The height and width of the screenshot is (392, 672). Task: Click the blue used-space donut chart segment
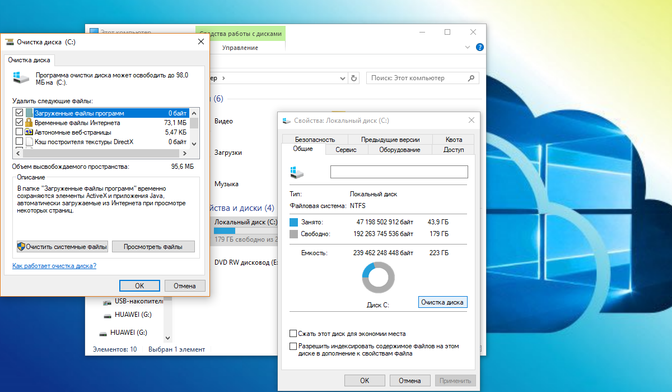pyautogui.click(x=367, y=271)
